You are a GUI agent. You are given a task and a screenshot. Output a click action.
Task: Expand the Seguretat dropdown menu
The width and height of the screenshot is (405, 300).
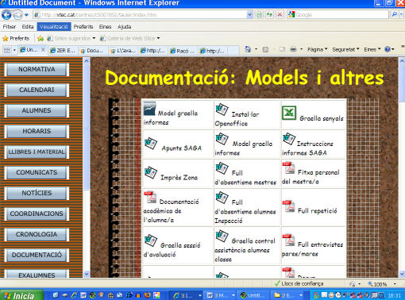tap(345, 49)
